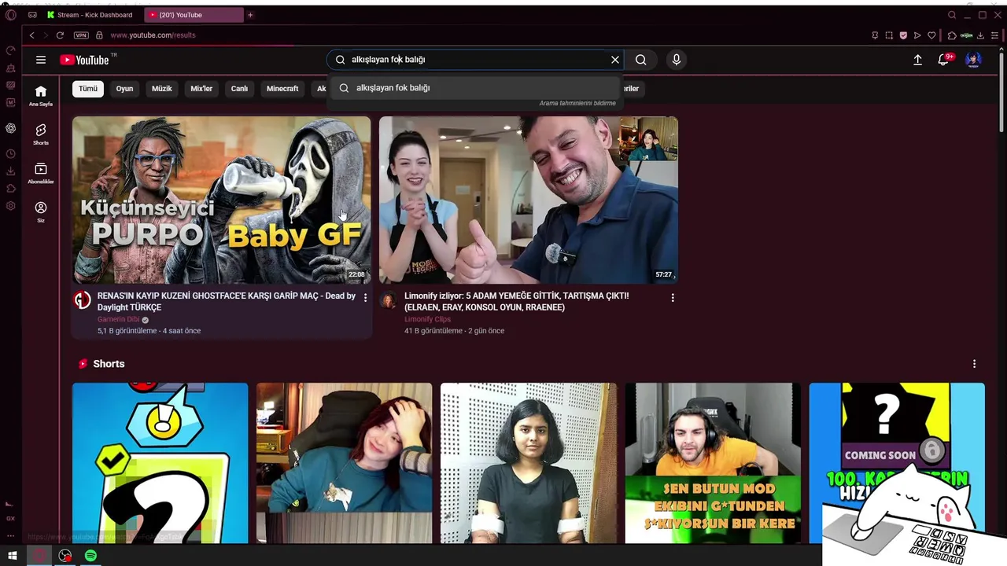Open title Limonify izliyor: 5 ADAM YEMEĞE
This screenshot has height=566, width=1007.
click(517, 301)
